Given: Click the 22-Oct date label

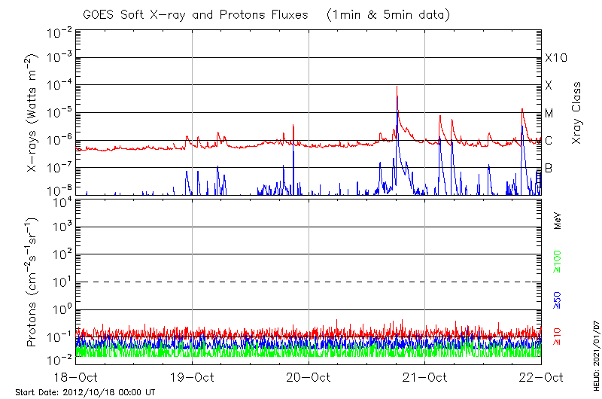Looking at the screenshot, I should 542,377.
